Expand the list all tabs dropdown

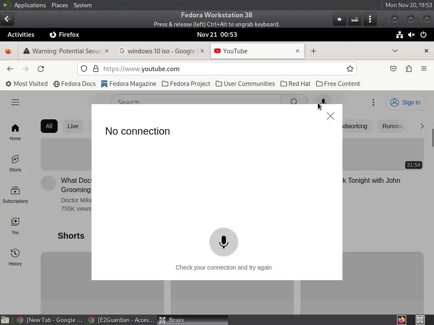[x=395, y=51]
